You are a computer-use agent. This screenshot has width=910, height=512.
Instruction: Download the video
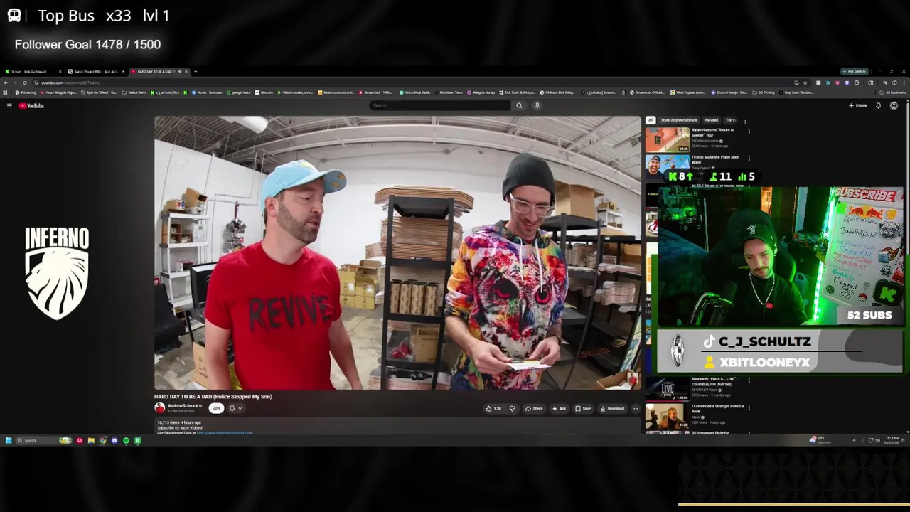tap(612, 408)
